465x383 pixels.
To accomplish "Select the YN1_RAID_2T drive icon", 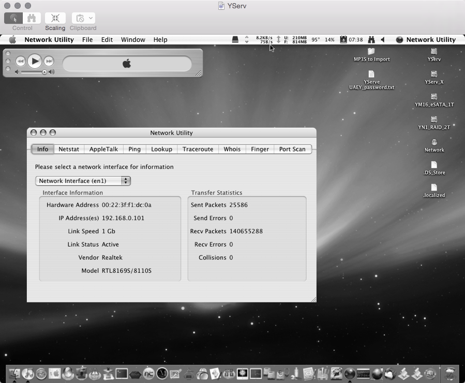I will coord(434,123).
